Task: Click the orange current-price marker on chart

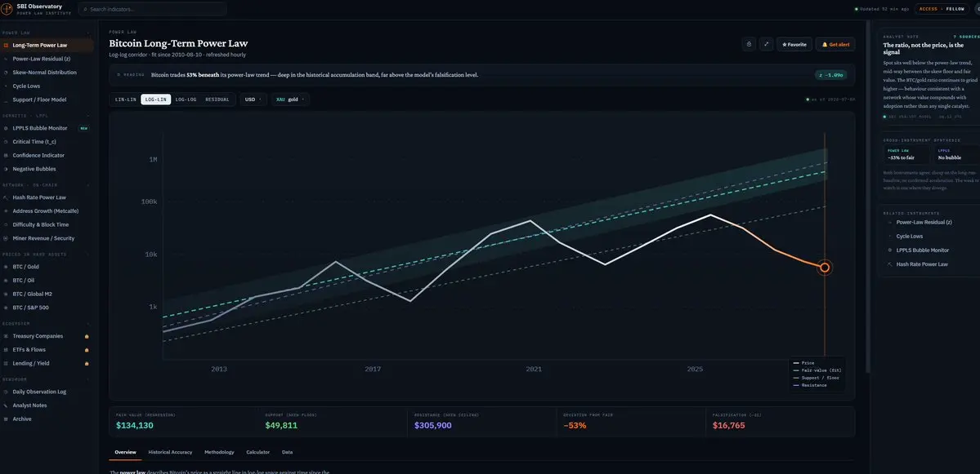Action: [825, 268]
